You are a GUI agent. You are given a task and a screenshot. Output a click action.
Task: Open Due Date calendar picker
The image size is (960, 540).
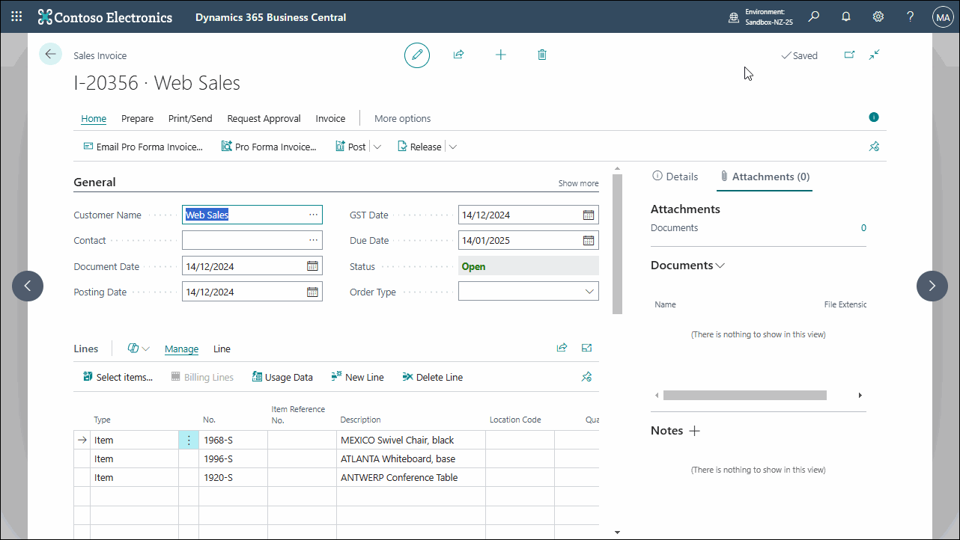pyautogui.click(x=589, y=241)
